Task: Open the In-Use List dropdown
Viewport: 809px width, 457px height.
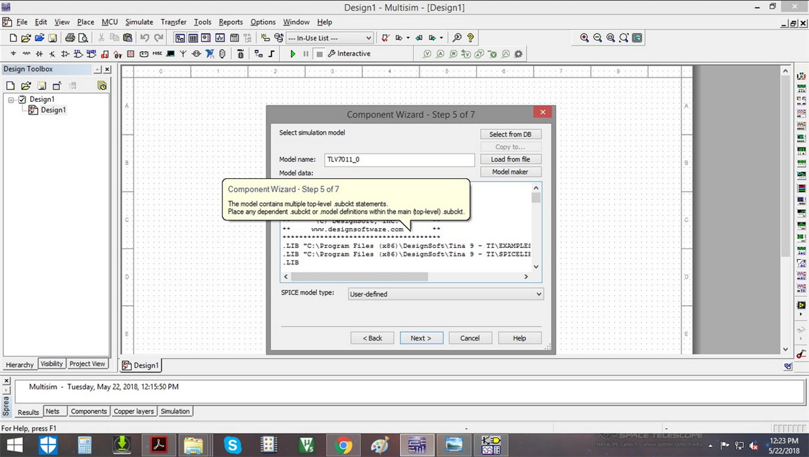Action: pyautogui.click(x=368, y=38)
